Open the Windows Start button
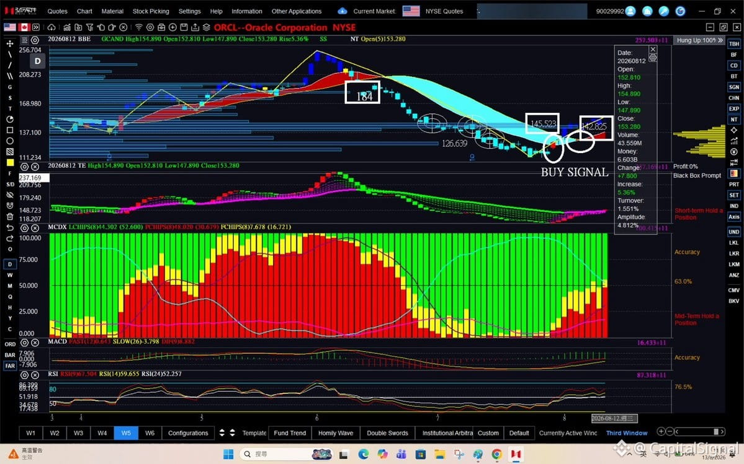The width and height of the screenshot is (744, 464). coord(228,454)
